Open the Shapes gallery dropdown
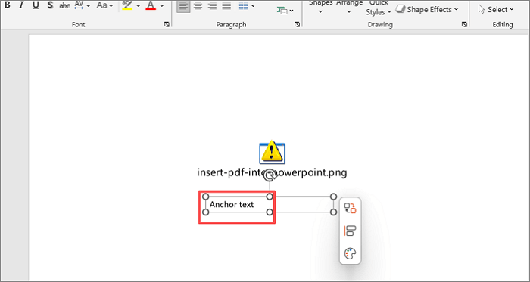The width and height of the screenshot is (530, 282). [x=320, y=8]
